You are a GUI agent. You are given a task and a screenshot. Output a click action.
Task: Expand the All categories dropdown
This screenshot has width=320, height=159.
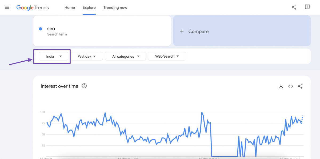(x=125, y=56)
